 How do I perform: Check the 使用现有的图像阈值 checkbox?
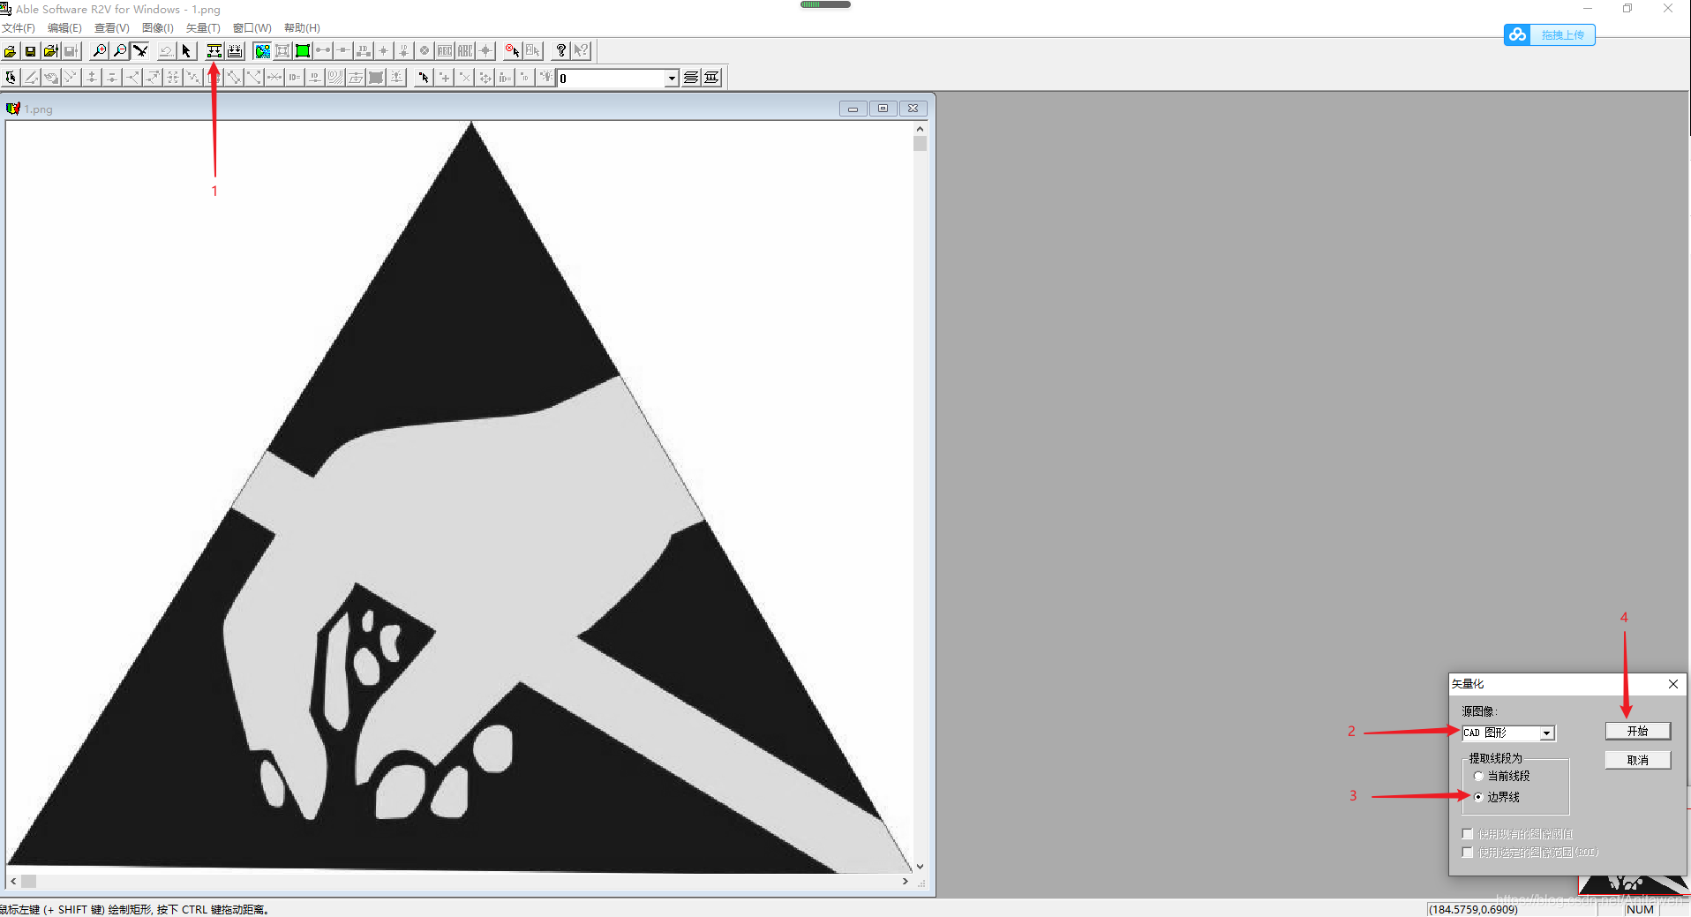(x=1468, y=834)
